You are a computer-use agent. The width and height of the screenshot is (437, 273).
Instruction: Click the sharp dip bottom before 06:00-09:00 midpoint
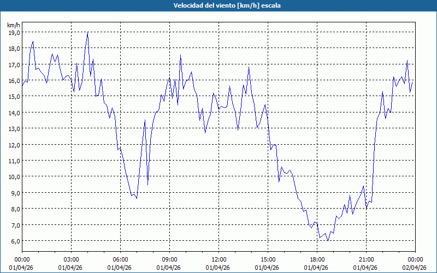point(137,198)
